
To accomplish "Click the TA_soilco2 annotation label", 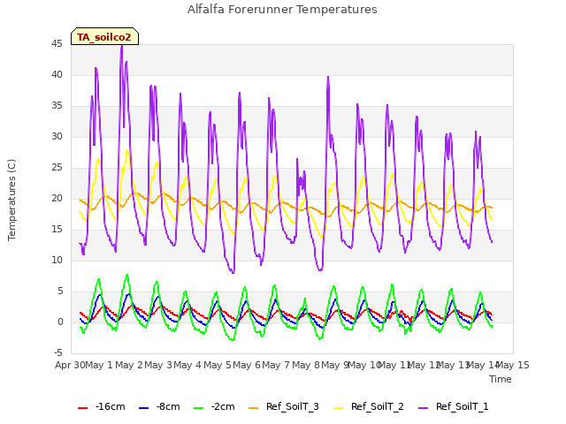I will point(104,37).
